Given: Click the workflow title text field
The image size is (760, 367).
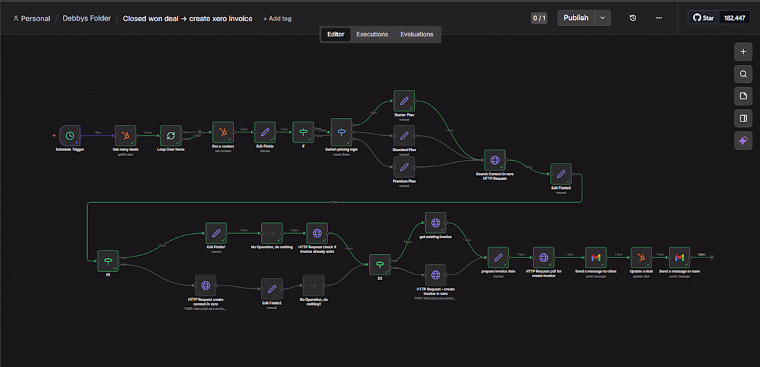Looking at the screenshot, I should coord(187,19).
